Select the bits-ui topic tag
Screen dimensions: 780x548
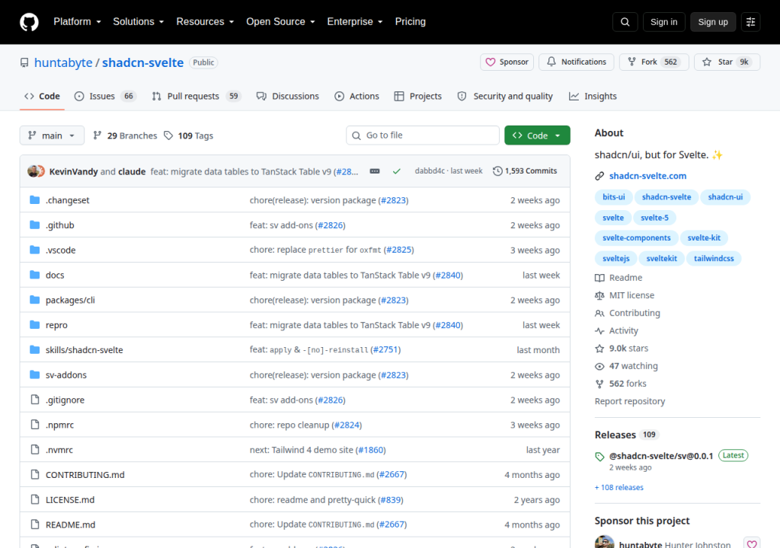click(614, 197)
